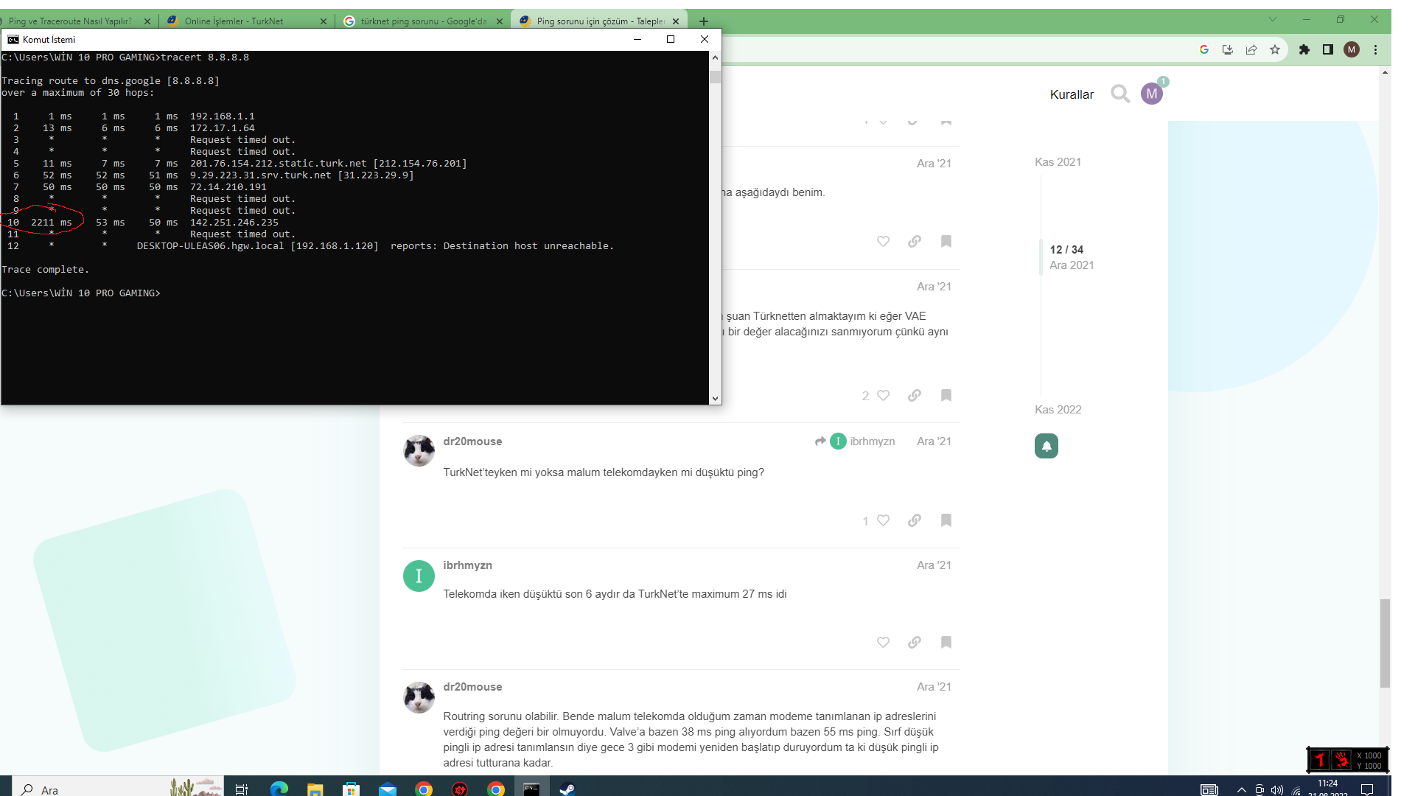Viewport: 1415px width, 796px height.
Task: Open a new Chrome tab
Action: (x=704, y=21)
